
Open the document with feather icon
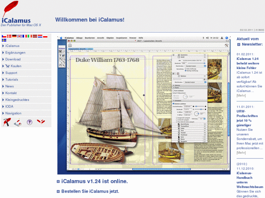pyautogui.click(x=18, y=122)
